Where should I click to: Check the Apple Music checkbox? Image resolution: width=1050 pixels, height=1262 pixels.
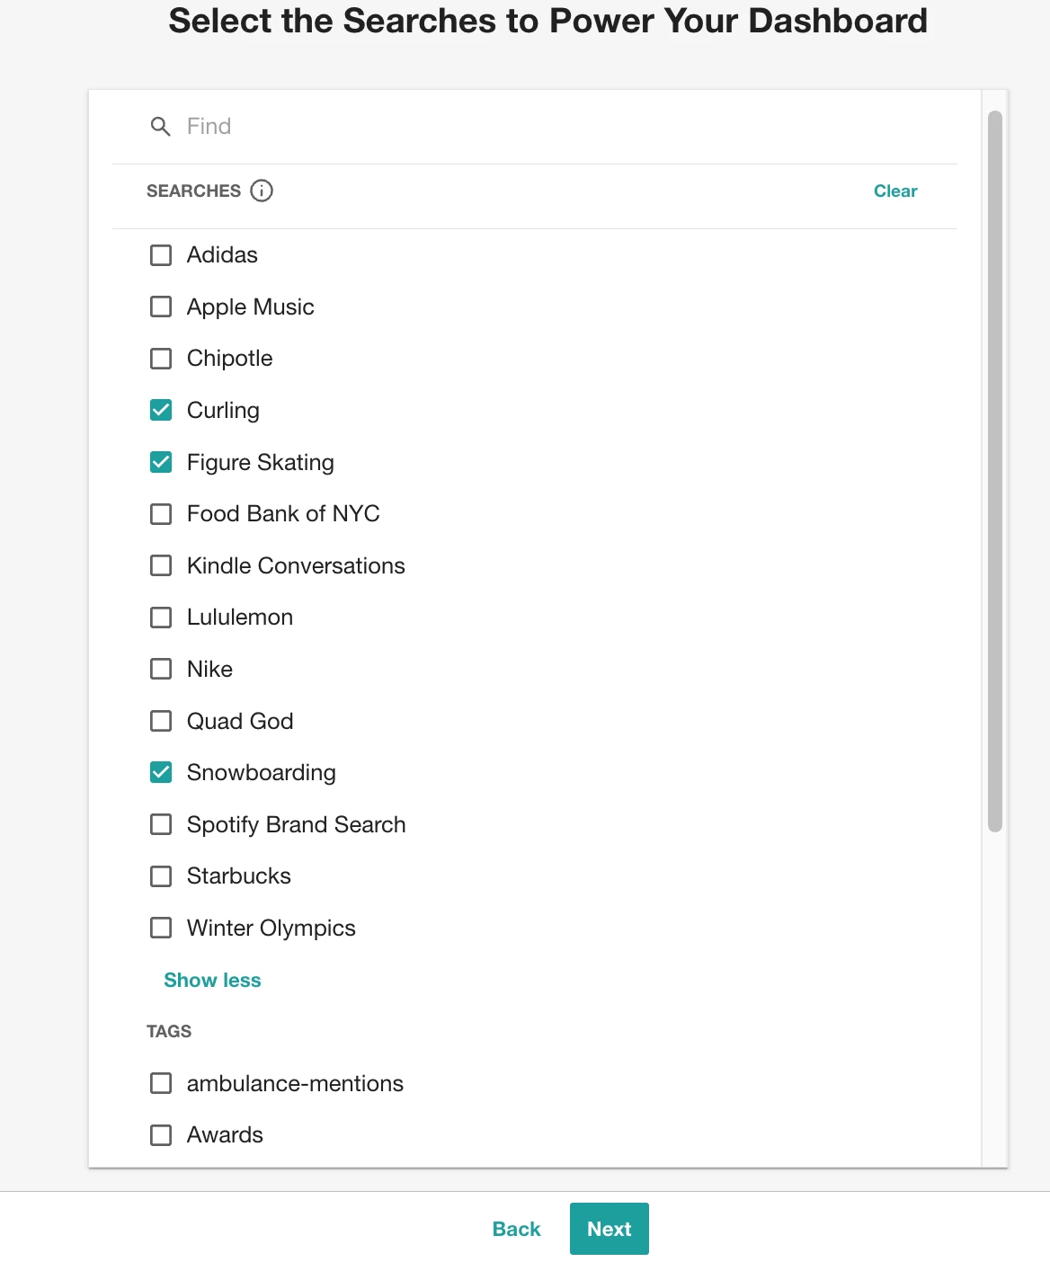pos(161,307)
